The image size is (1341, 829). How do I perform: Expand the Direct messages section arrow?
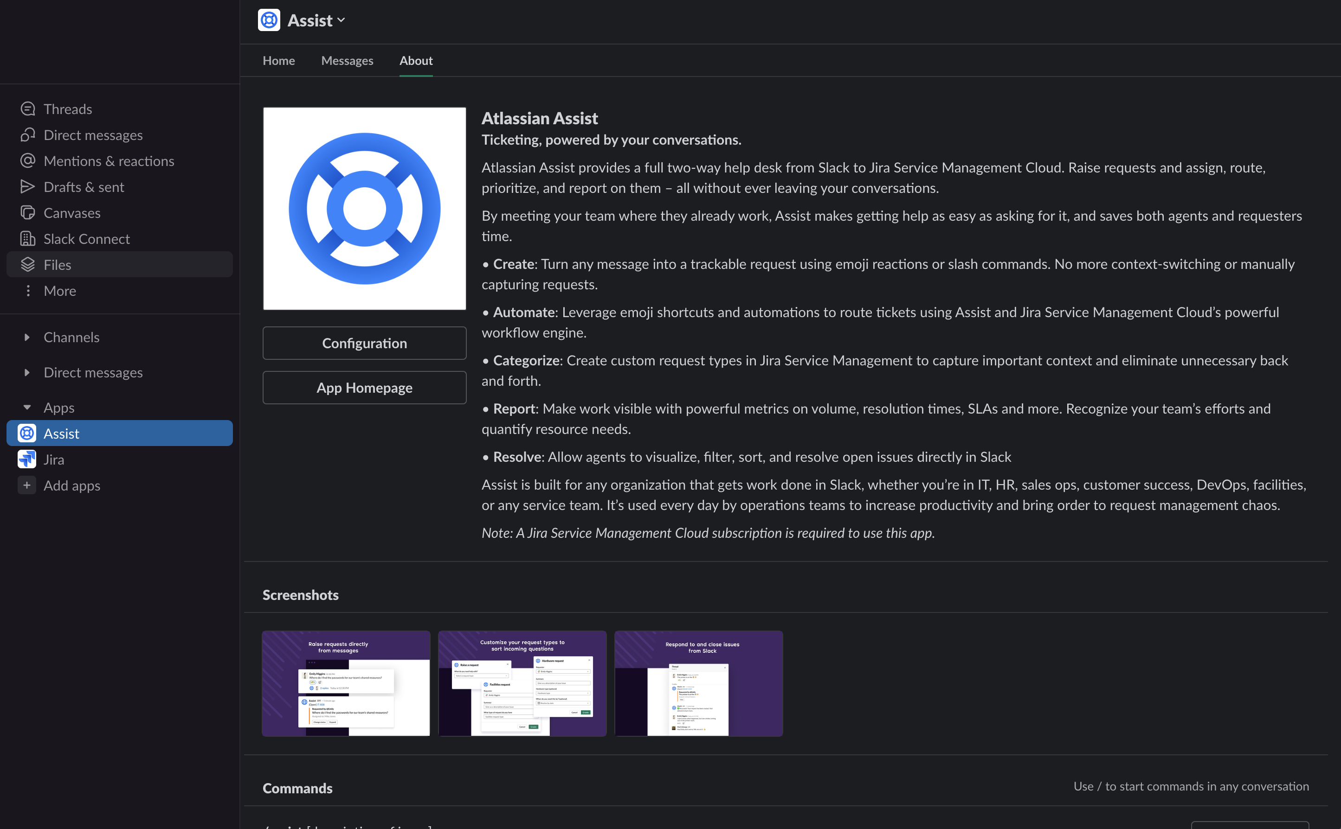[27, 372]
